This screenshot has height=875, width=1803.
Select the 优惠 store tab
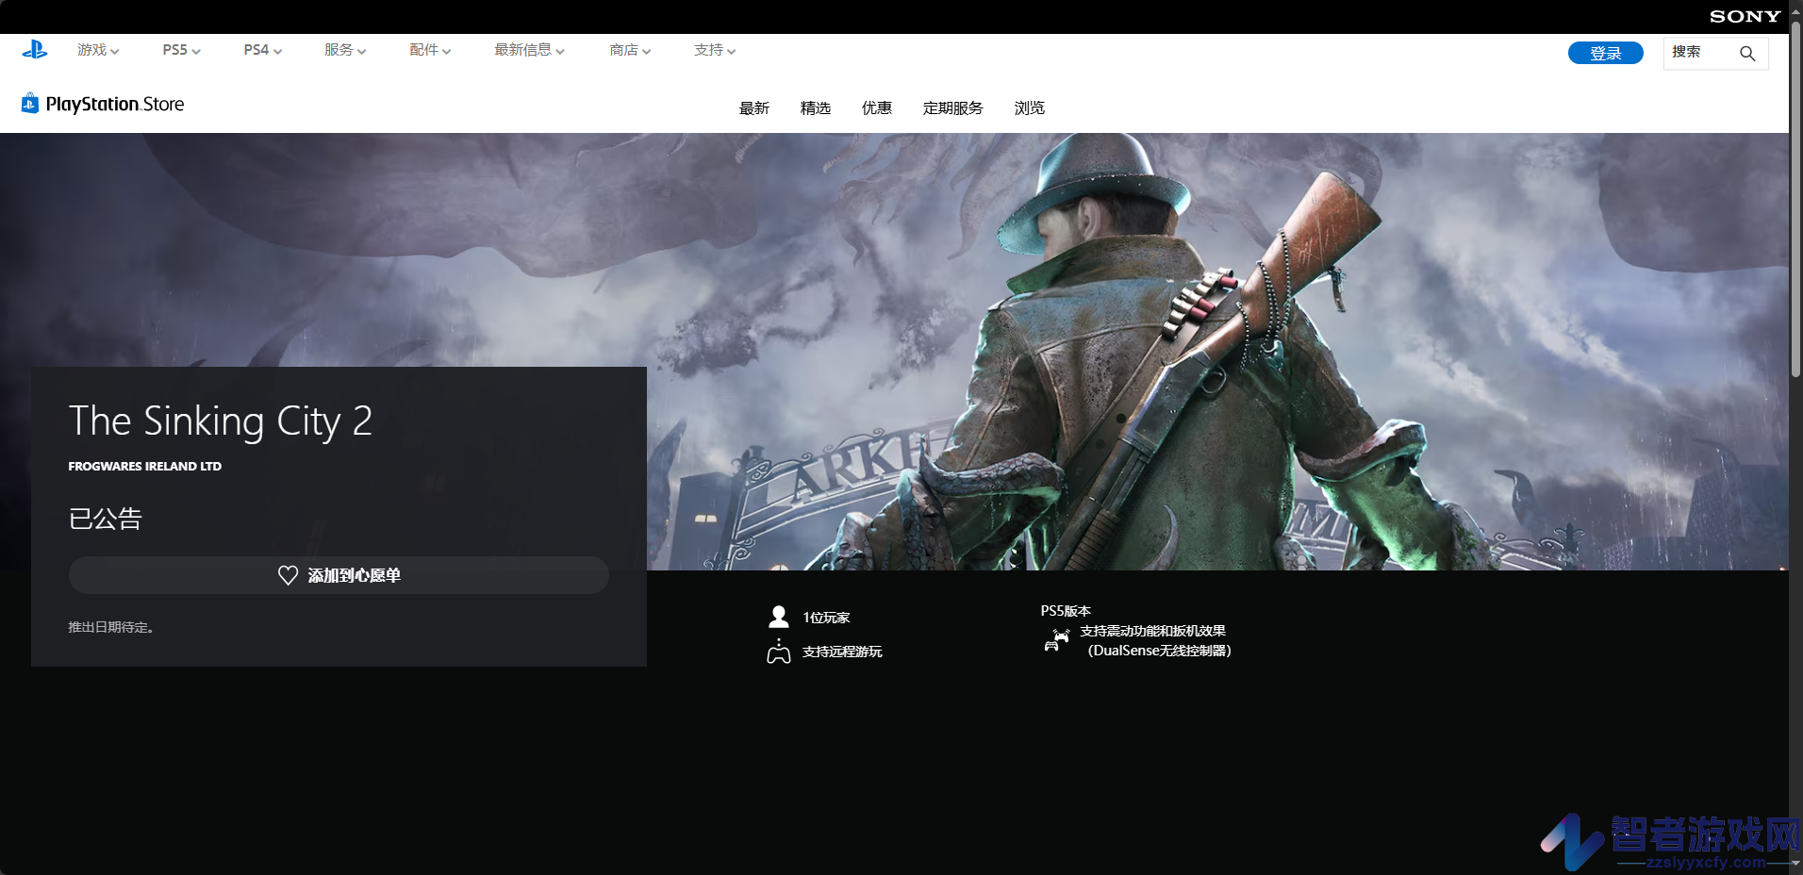click(877, 108)
